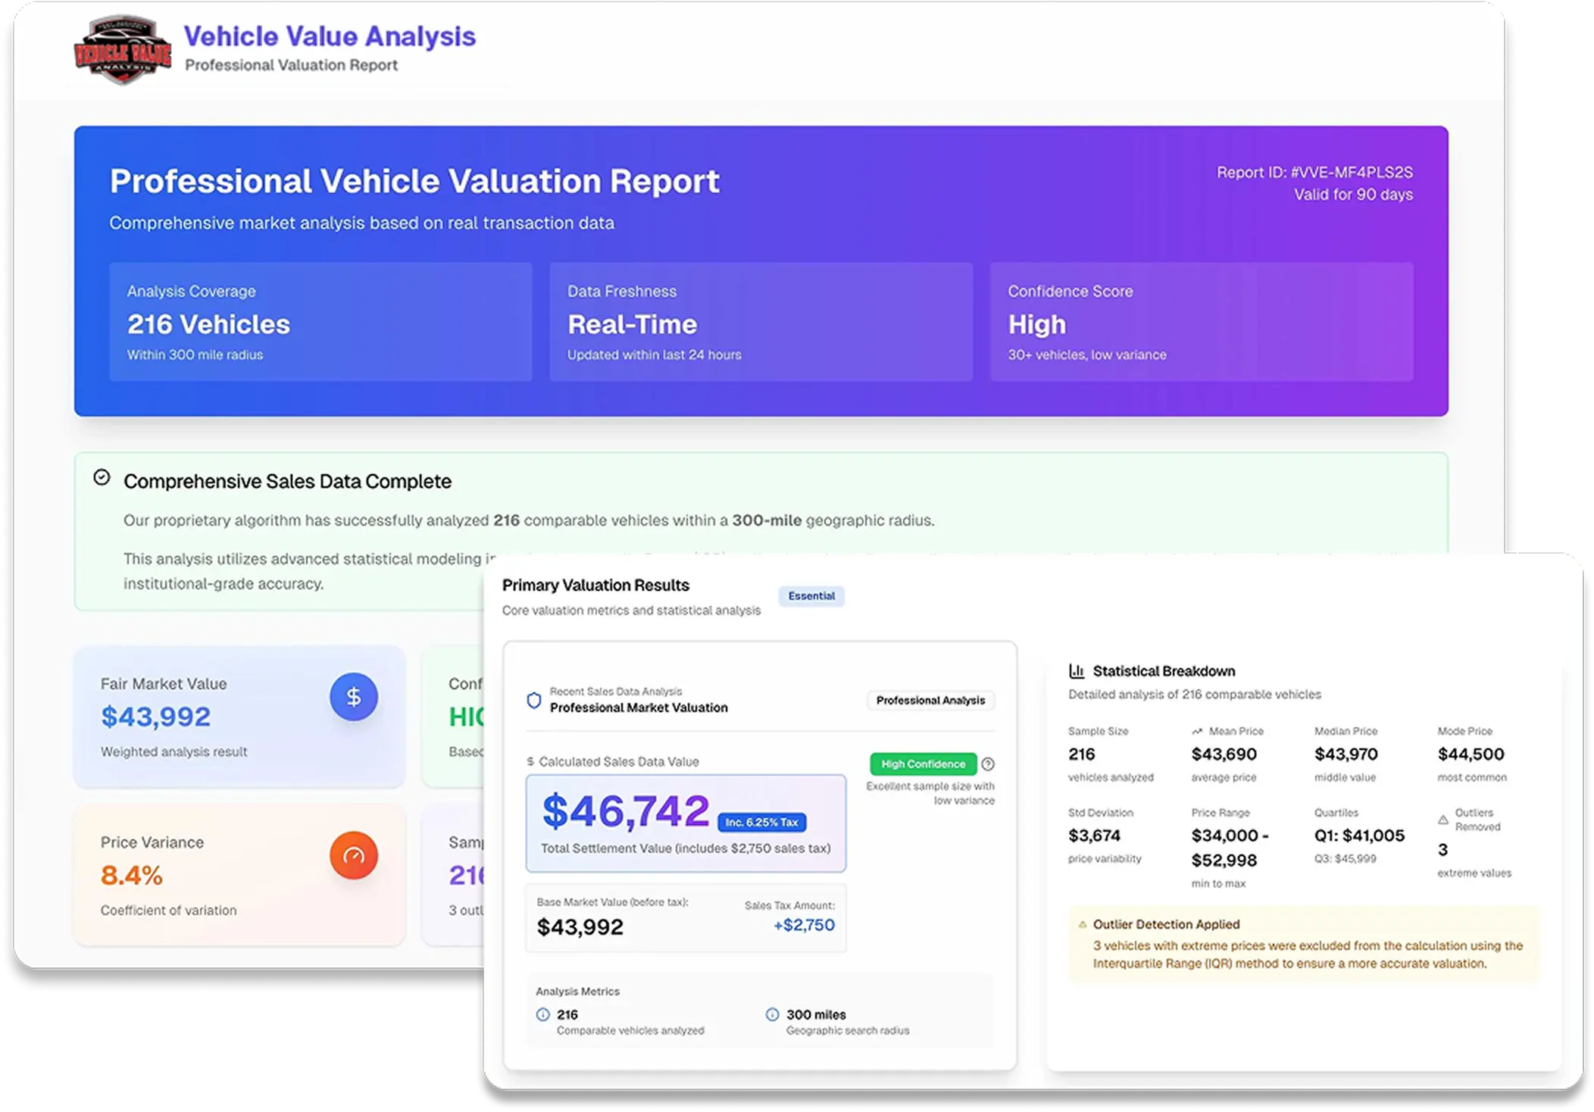Click the Report ID #VVE-MF4PLS2S text
Screen dimensions: 1594x1112
tap(1314, 173)
